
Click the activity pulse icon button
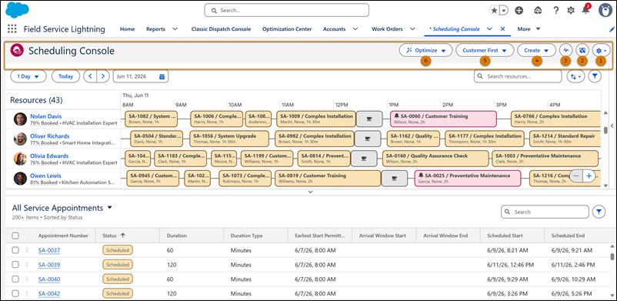[565, 51]
